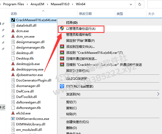Click the EKMServerAccess.exe icon

click(13, 119)
